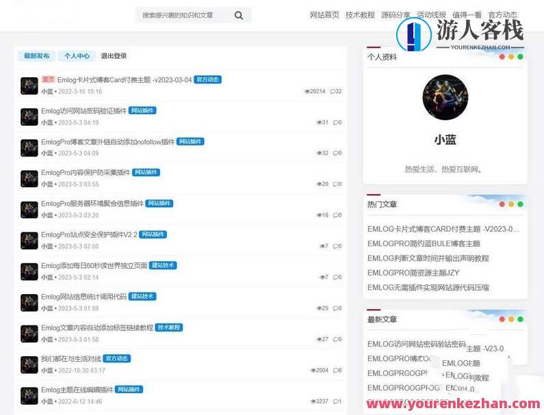Click the 小蓝 profile name
This screenshot has width=544, height=415.
coord(445,140)
